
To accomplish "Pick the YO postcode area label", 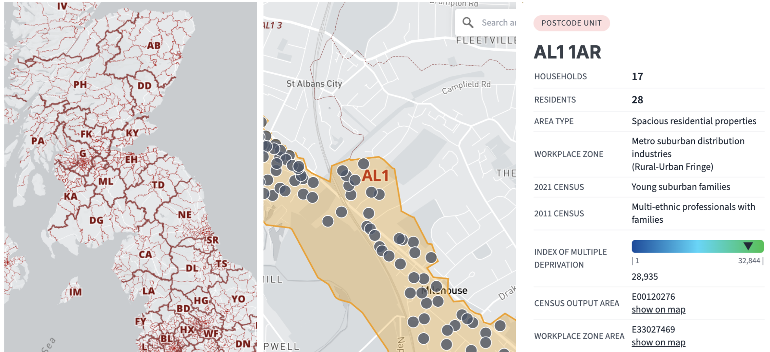I will [238, 299].
